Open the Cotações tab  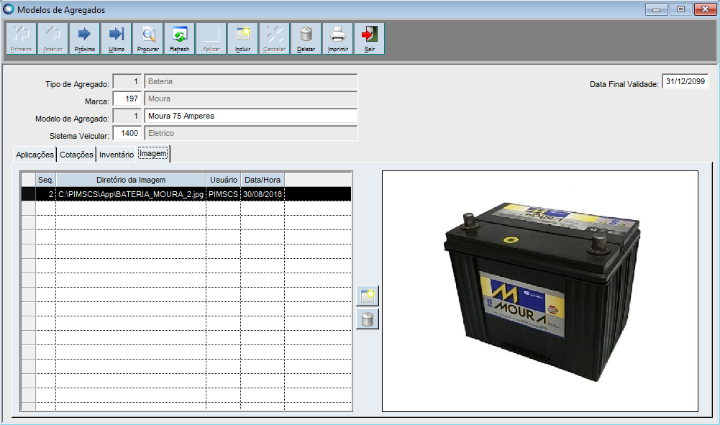point(76,155)
